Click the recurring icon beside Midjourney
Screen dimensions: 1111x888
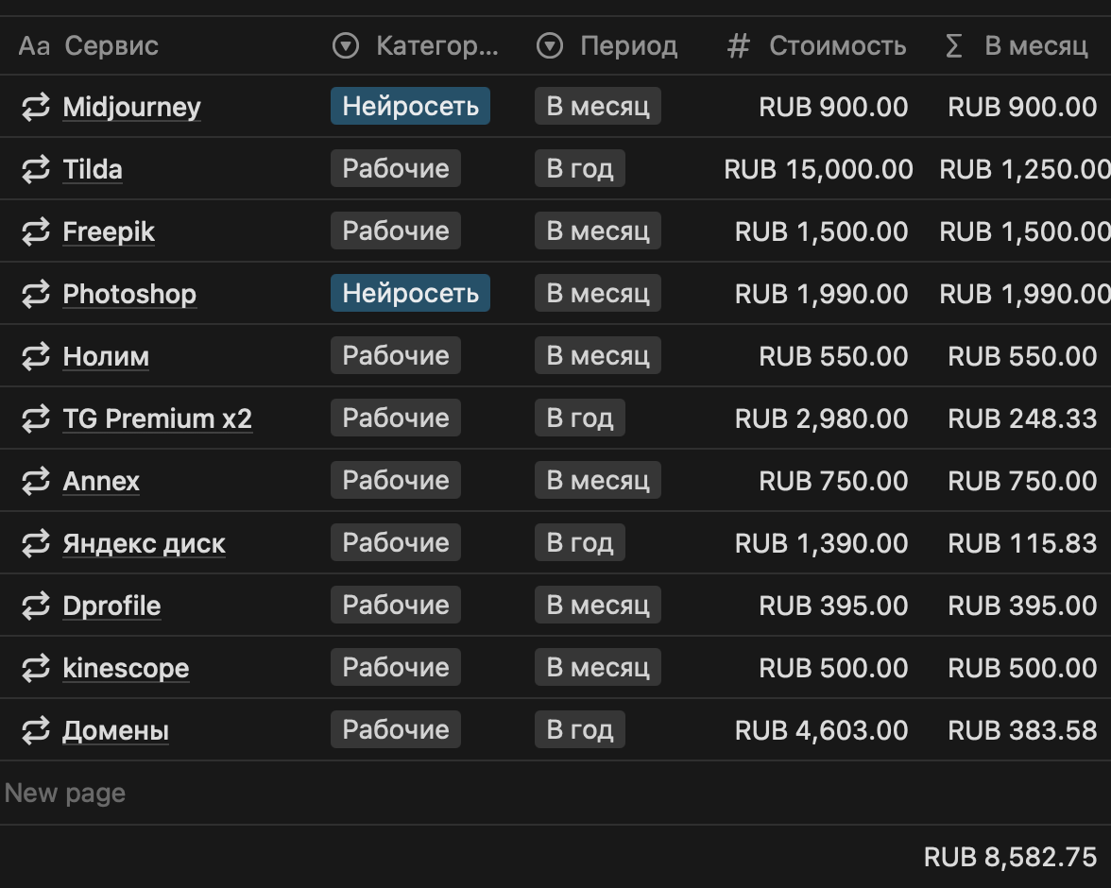pos(36,107)
